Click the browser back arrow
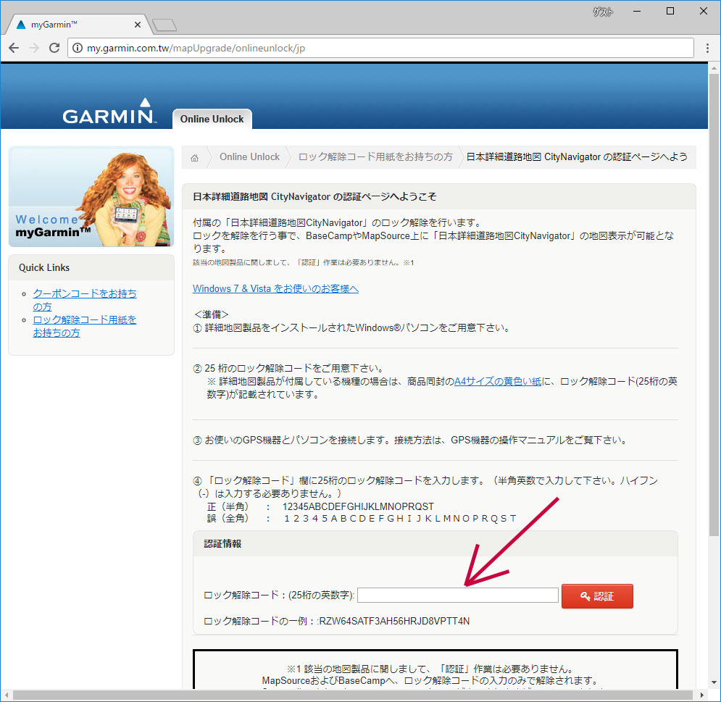This screenshot has height=702, width=721. [14, 48]
